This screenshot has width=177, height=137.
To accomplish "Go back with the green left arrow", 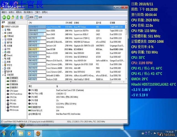I will pos(4,17).
